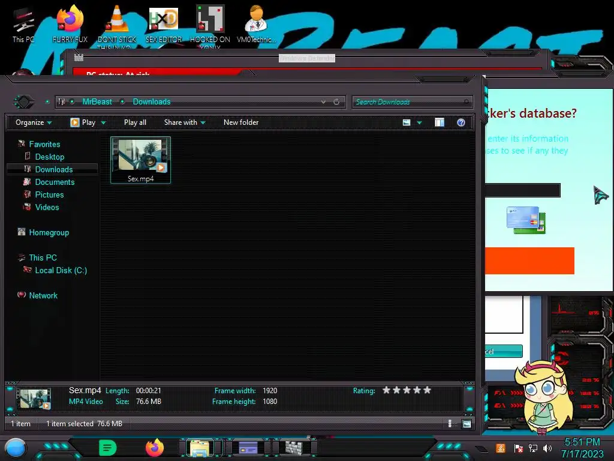Open the green notes taskbar app

pos(107,448)
